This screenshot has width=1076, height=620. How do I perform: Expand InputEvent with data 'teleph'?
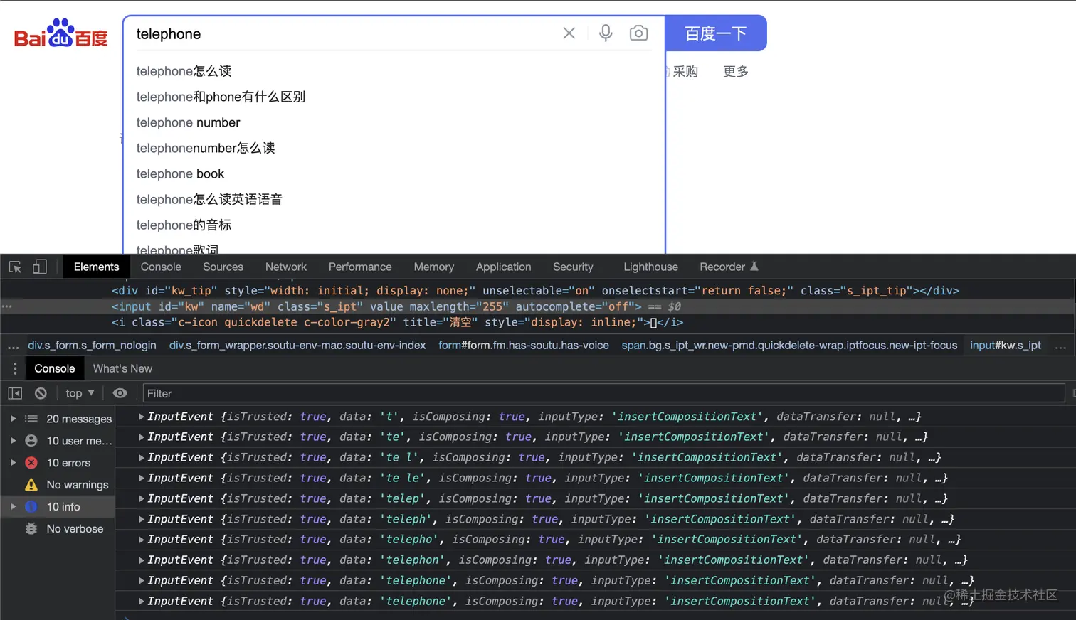tap(142, 519)
